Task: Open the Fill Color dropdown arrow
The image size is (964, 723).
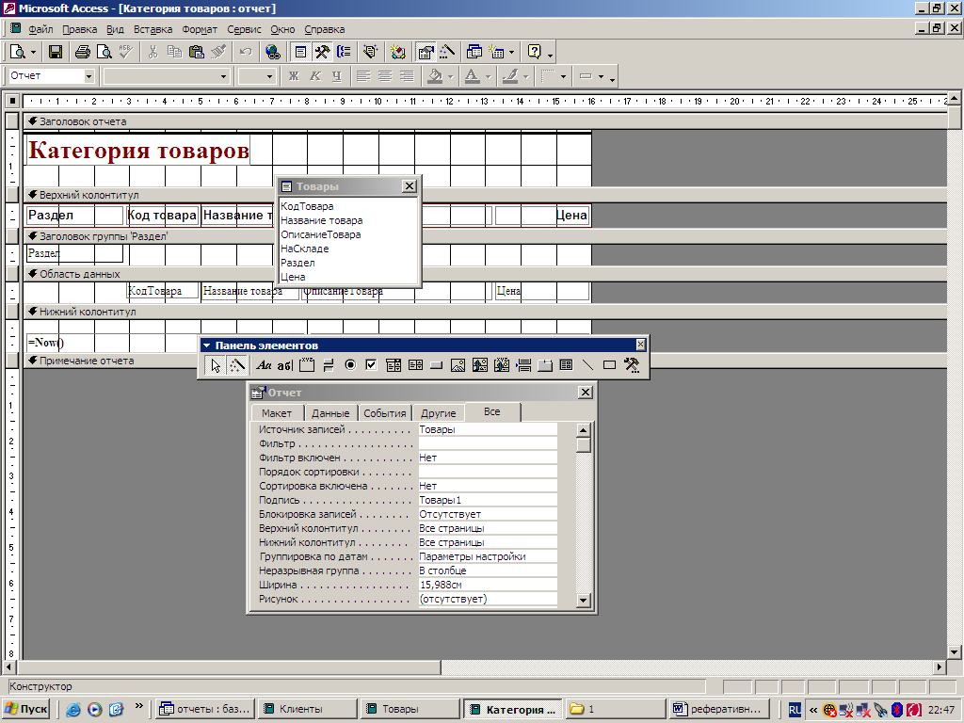Action: click(451, 77)
